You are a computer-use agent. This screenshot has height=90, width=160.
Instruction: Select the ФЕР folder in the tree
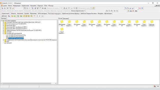[8, 41]
